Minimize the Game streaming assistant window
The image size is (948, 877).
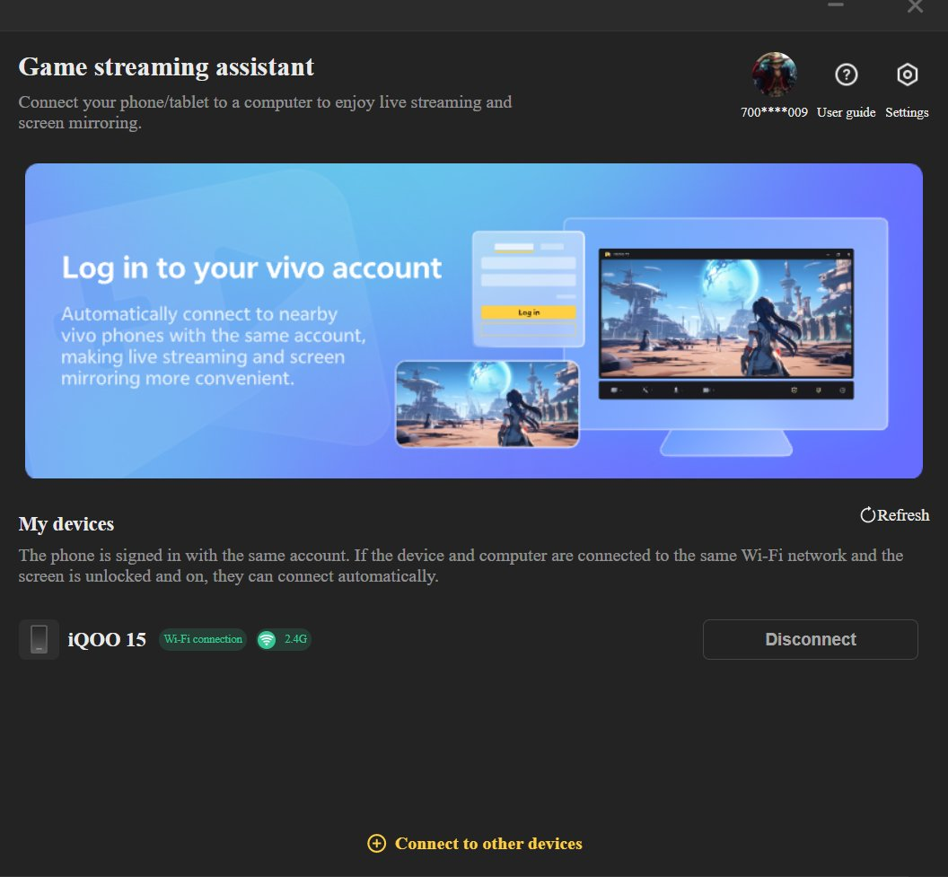point(836,6)
